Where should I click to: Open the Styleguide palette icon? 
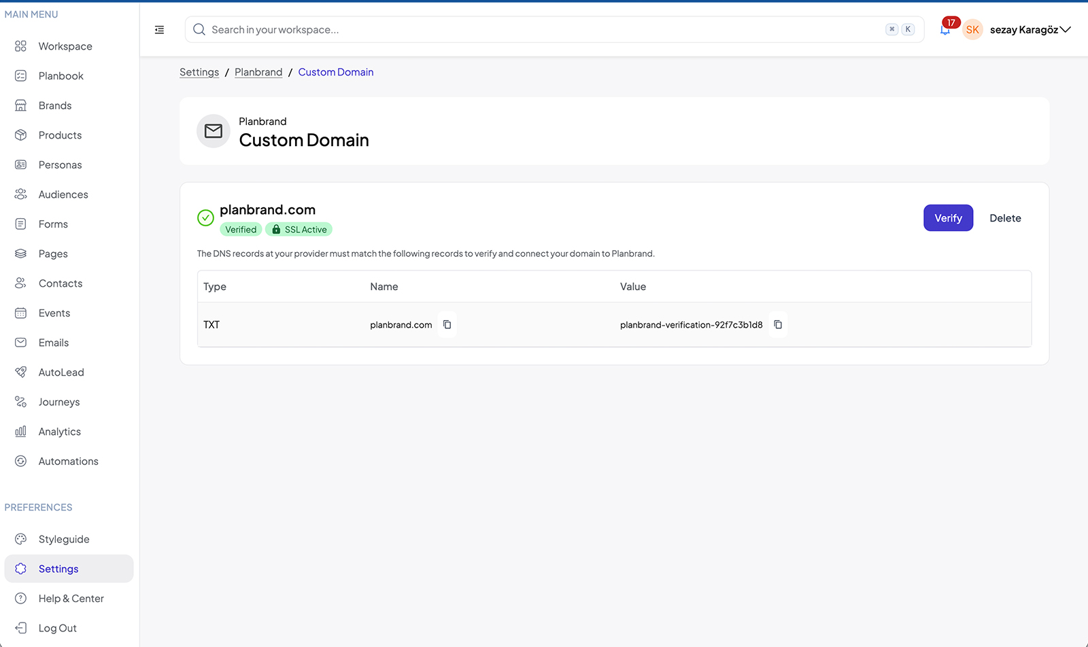click(x=21, y=539)
